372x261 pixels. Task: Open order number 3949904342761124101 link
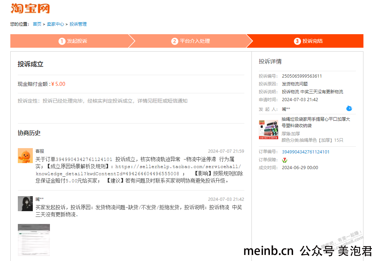(x=306, y=152)
